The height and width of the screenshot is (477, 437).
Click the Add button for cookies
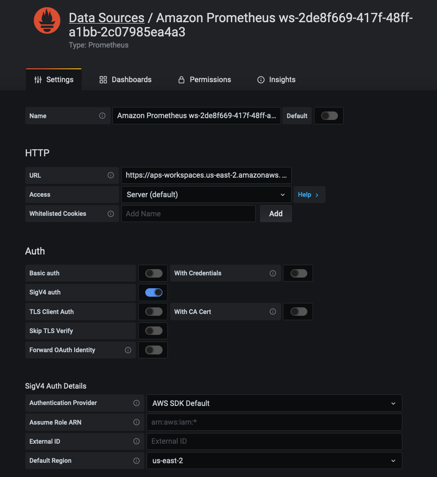point(276,214)
